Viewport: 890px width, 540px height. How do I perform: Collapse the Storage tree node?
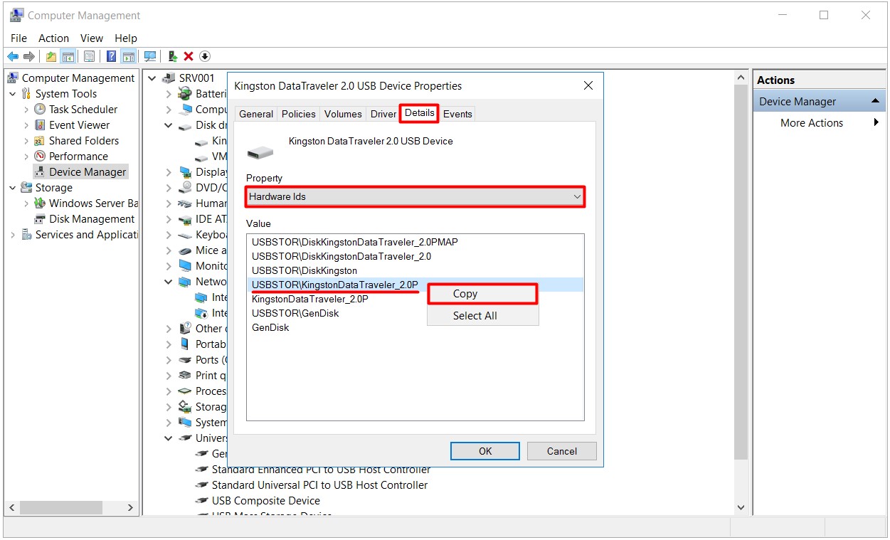pos(13,188)
